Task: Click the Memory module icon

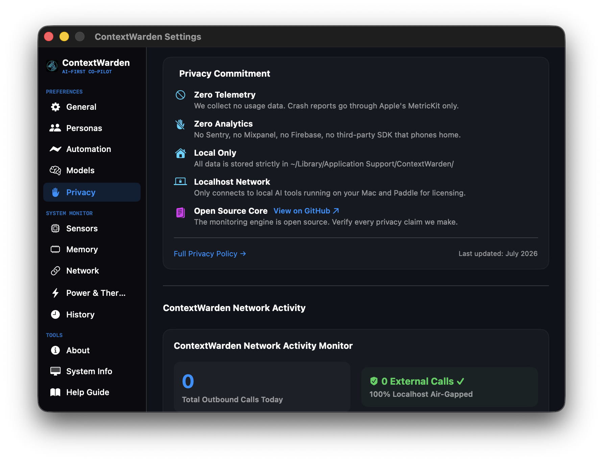Action: (x=55, y=250)
